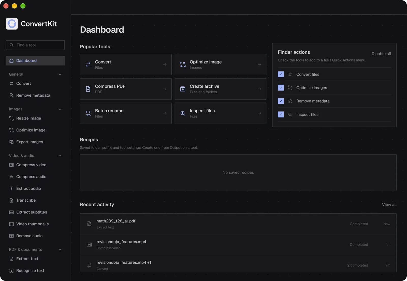The width and height of the screenshot is (407, 281).
Task: Click the Compress video icon in activity row
Action: (x=89, y=245)
